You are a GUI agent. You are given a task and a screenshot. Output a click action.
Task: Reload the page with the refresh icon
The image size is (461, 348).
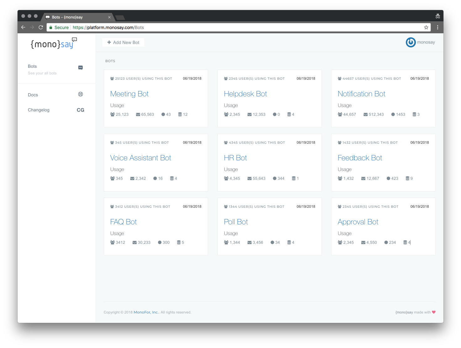click(41, 27)
